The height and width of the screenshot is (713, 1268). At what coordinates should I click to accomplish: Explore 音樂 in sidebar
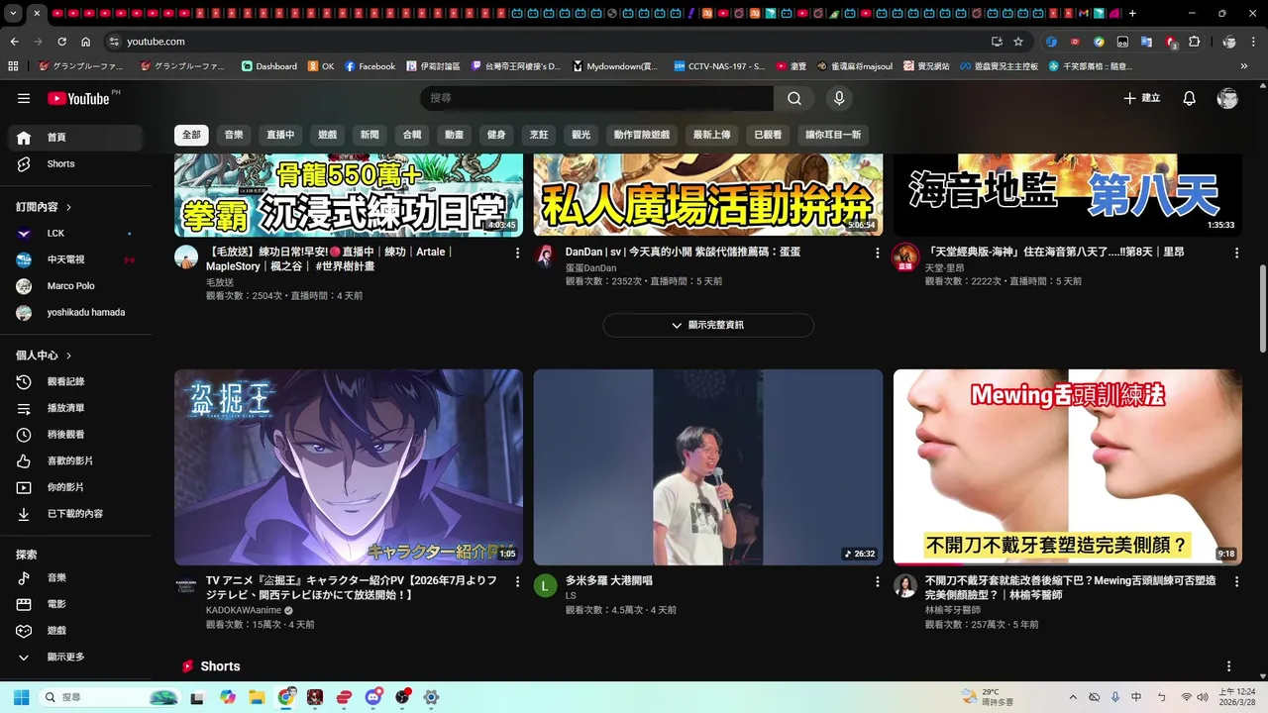coord(76,577)
